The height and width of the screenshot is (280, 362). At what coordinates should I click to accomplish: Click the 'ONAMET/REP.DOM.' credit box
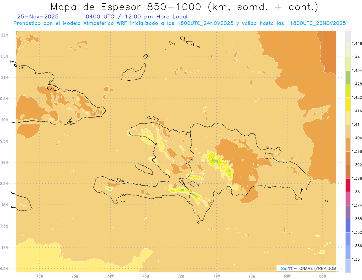[x=308, y=268]
